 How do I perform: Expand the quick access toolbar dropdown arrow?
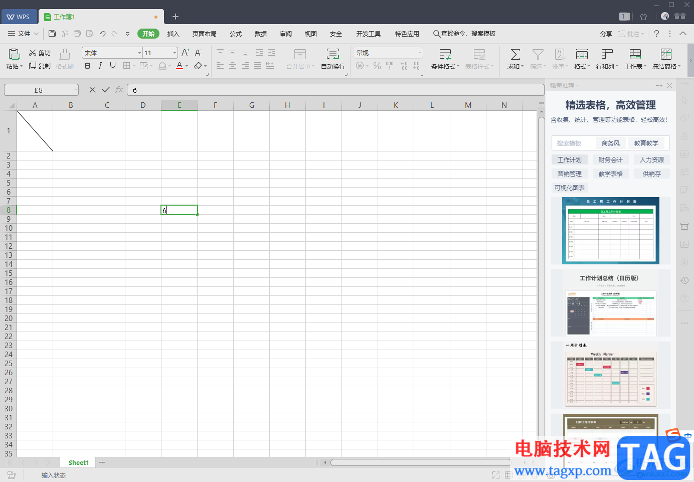(127, 34)
